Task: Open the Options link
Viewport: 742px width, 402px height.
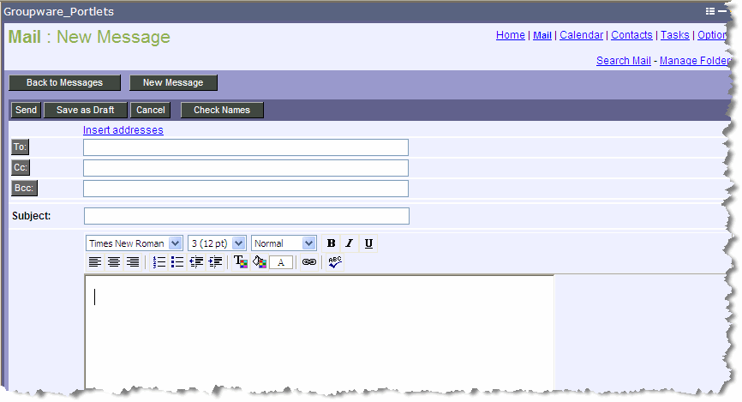Action: [x=712, y=35]
